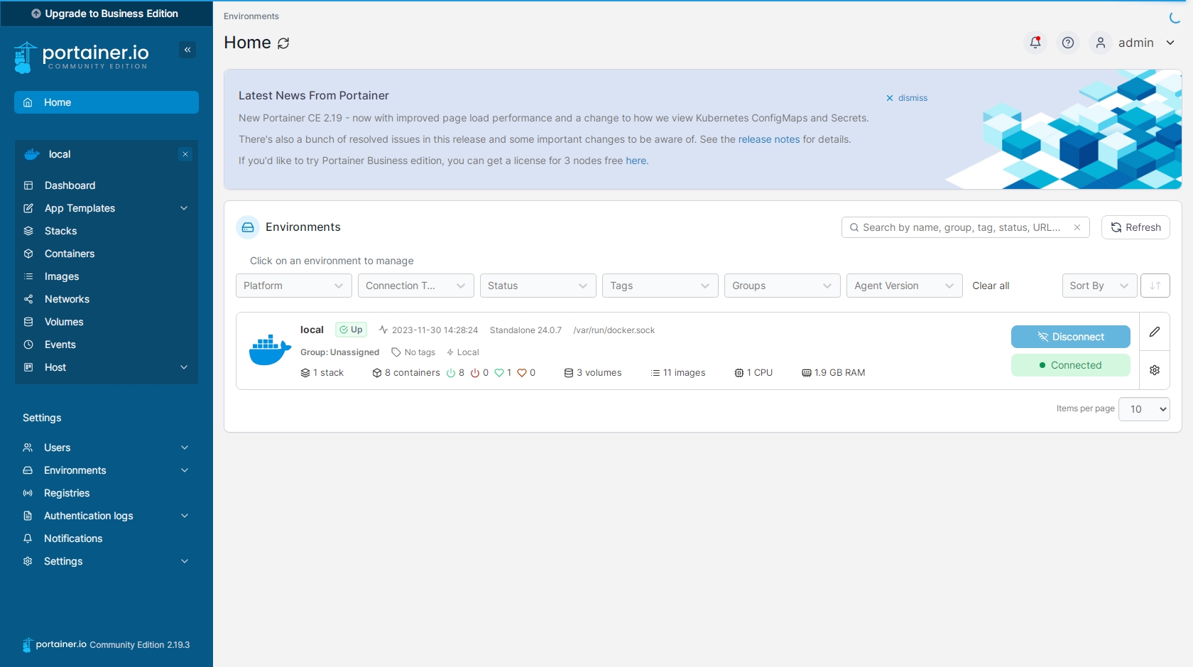This screenshot has height=667, width=1193.
Task: Click the Environments panel header icon
Action: tap(248, 227)
